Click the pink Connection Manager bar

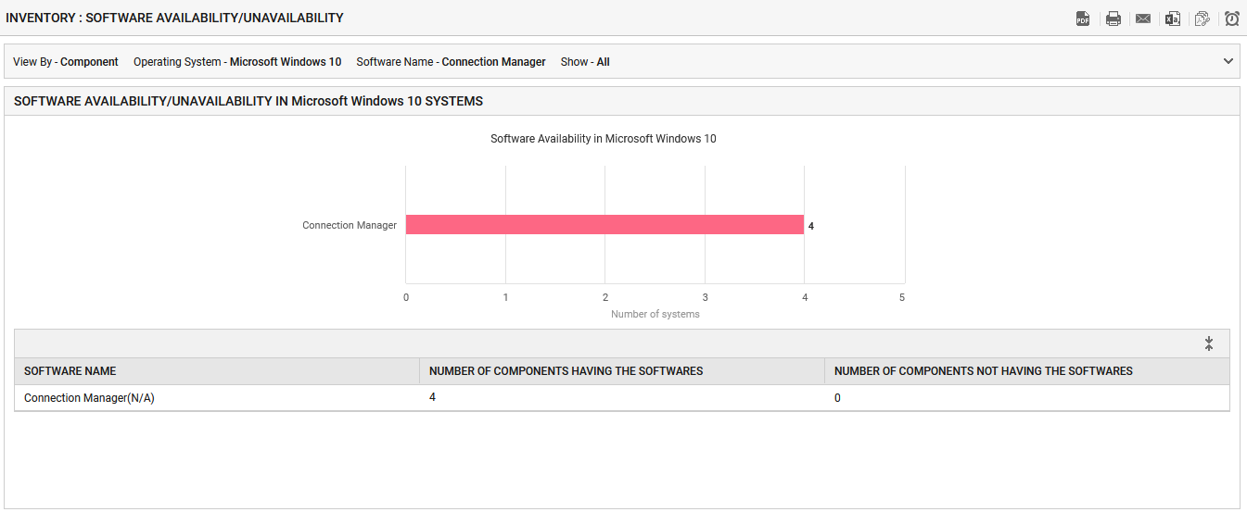click(604, 225)
